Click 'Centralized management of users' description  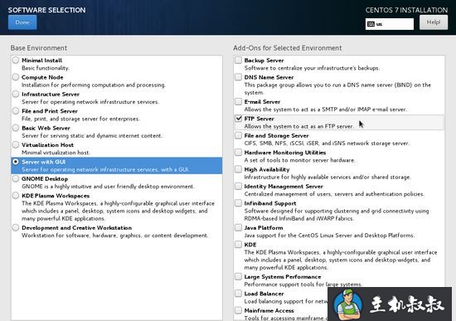[x=334, y=194]
